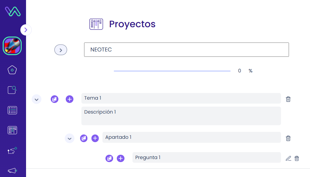Collapse the Apartado 1 section chevron

[x=70, y=138]
